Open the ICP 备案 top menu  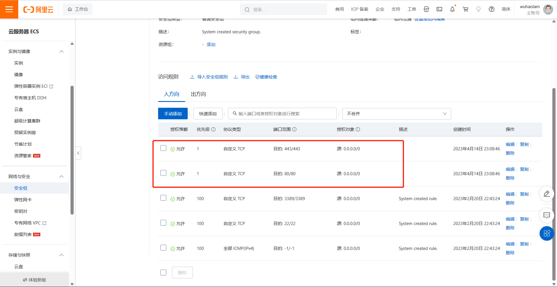click(359, 9)
